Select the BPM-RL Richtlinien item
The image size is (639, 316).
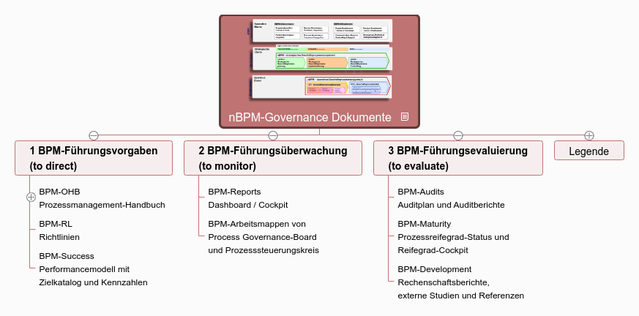tap(59, 230)
